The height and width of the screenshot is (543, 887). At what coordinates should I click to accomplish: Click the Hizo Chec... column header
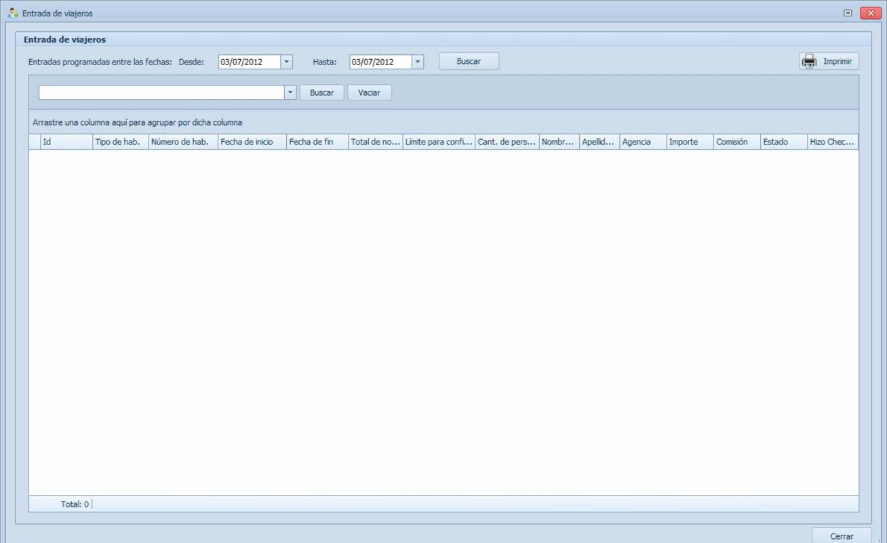(x=833, y=142)
